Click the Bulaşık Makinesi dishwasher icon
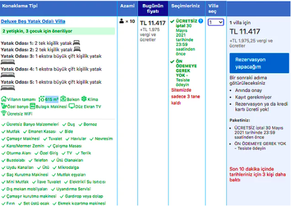 pos(33,106)
